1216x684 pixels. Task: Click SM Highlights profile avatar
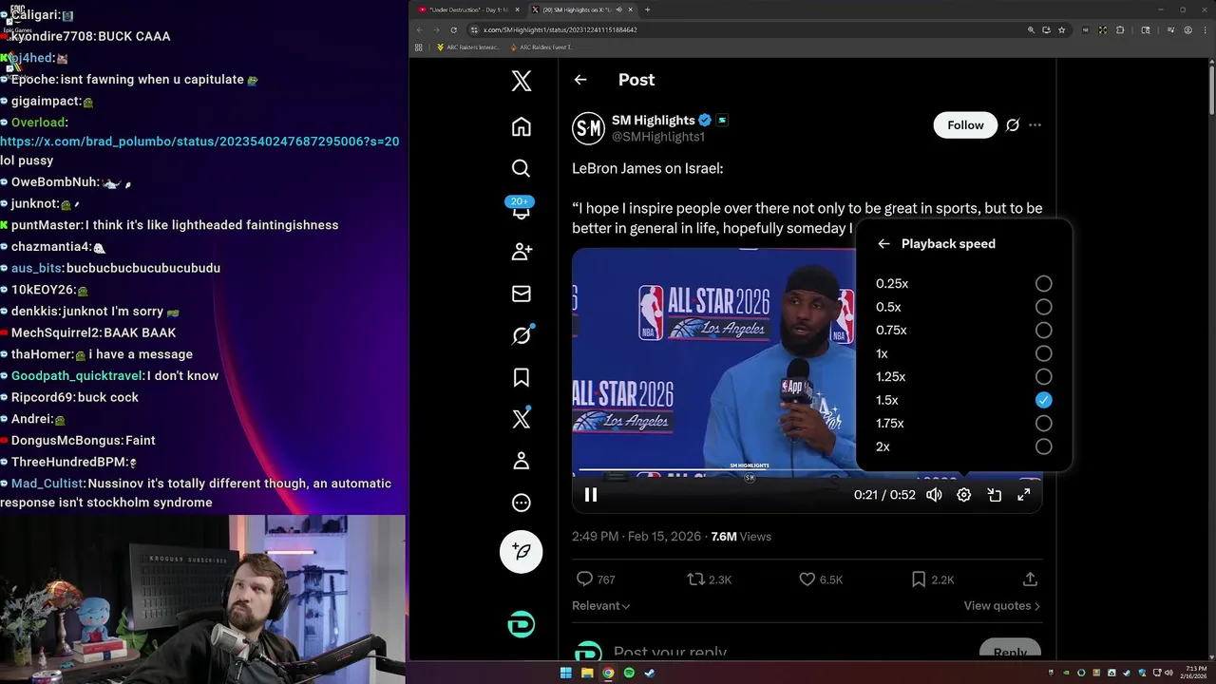pos(588,127)
